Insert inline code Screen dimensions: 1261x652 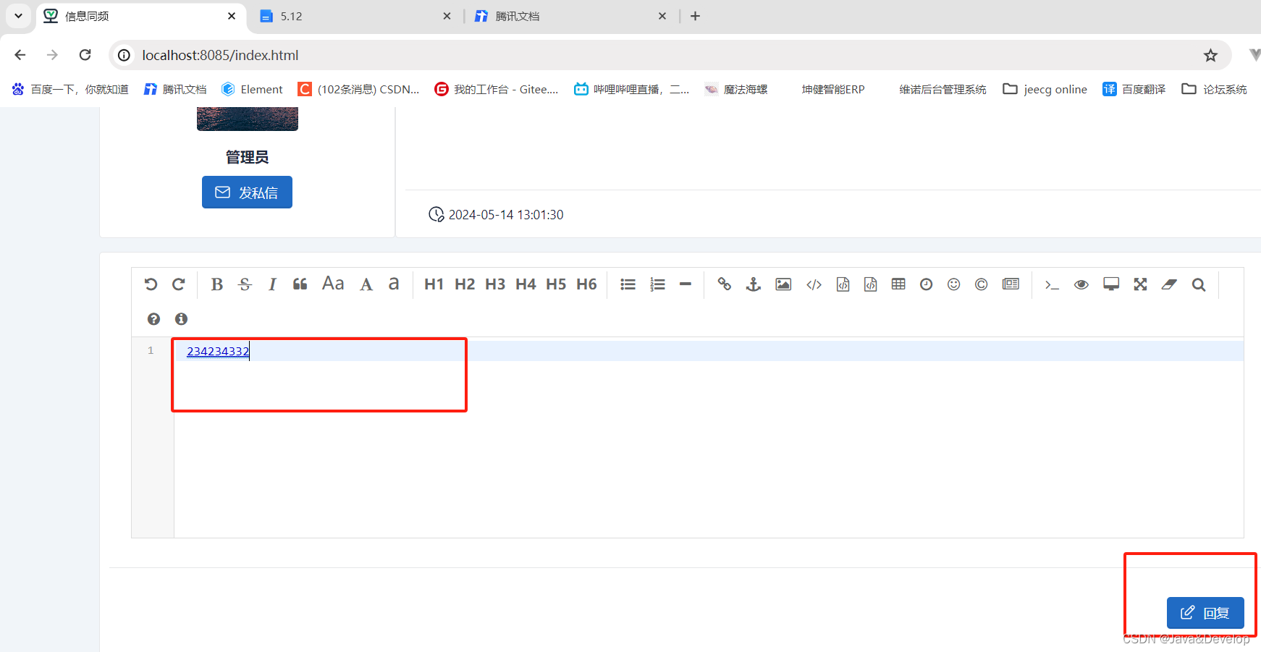pyautogui.click(x=814, y=284)
